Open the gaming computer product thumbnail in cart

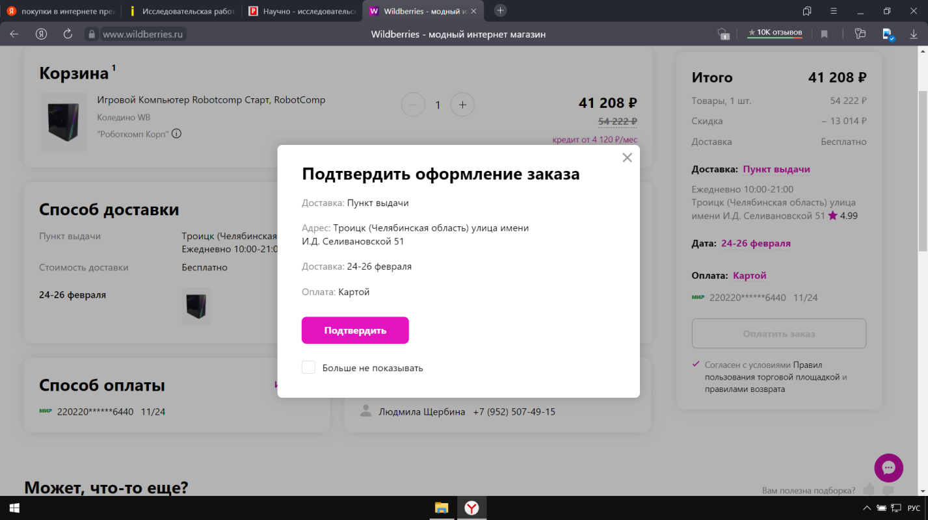coord(63,122)
